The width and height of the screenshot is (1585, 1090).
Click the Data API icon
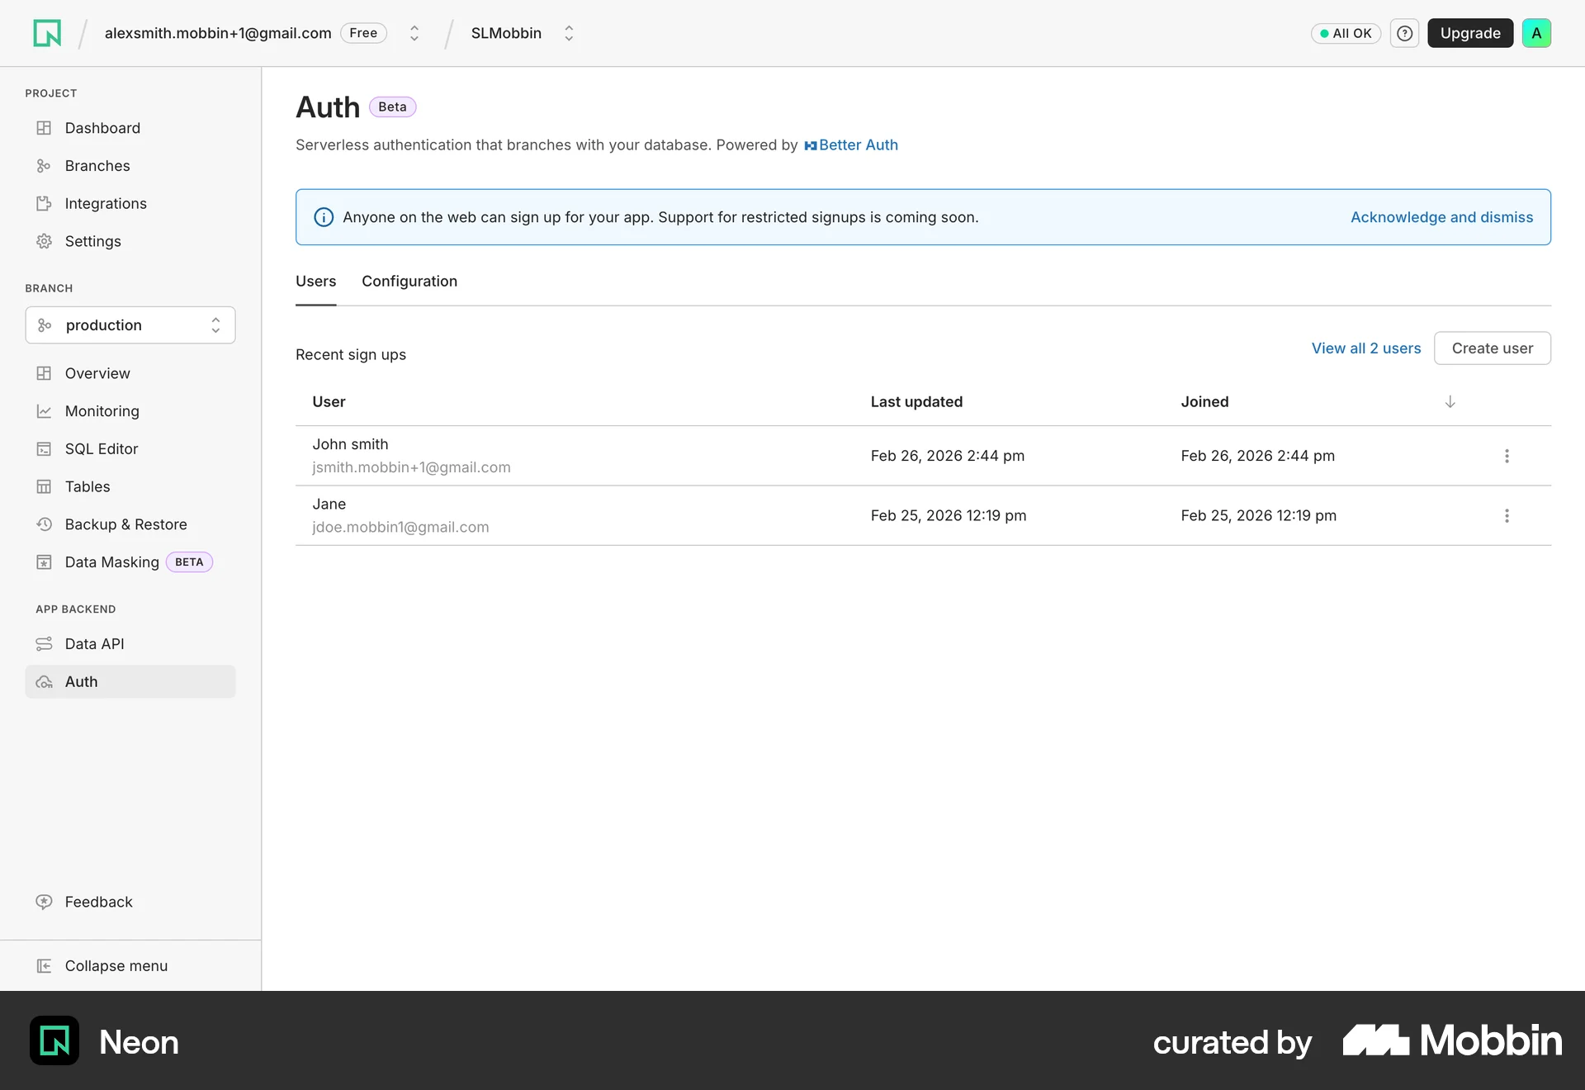(x=44, y=644)
